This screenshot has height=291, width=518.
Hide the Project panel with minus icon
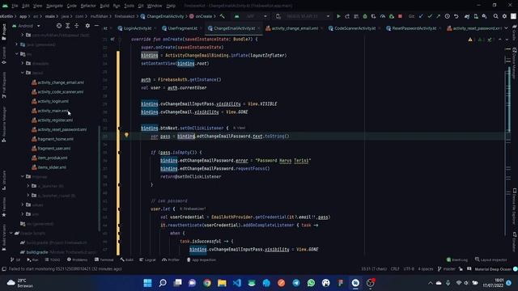[x=96, y=26]
